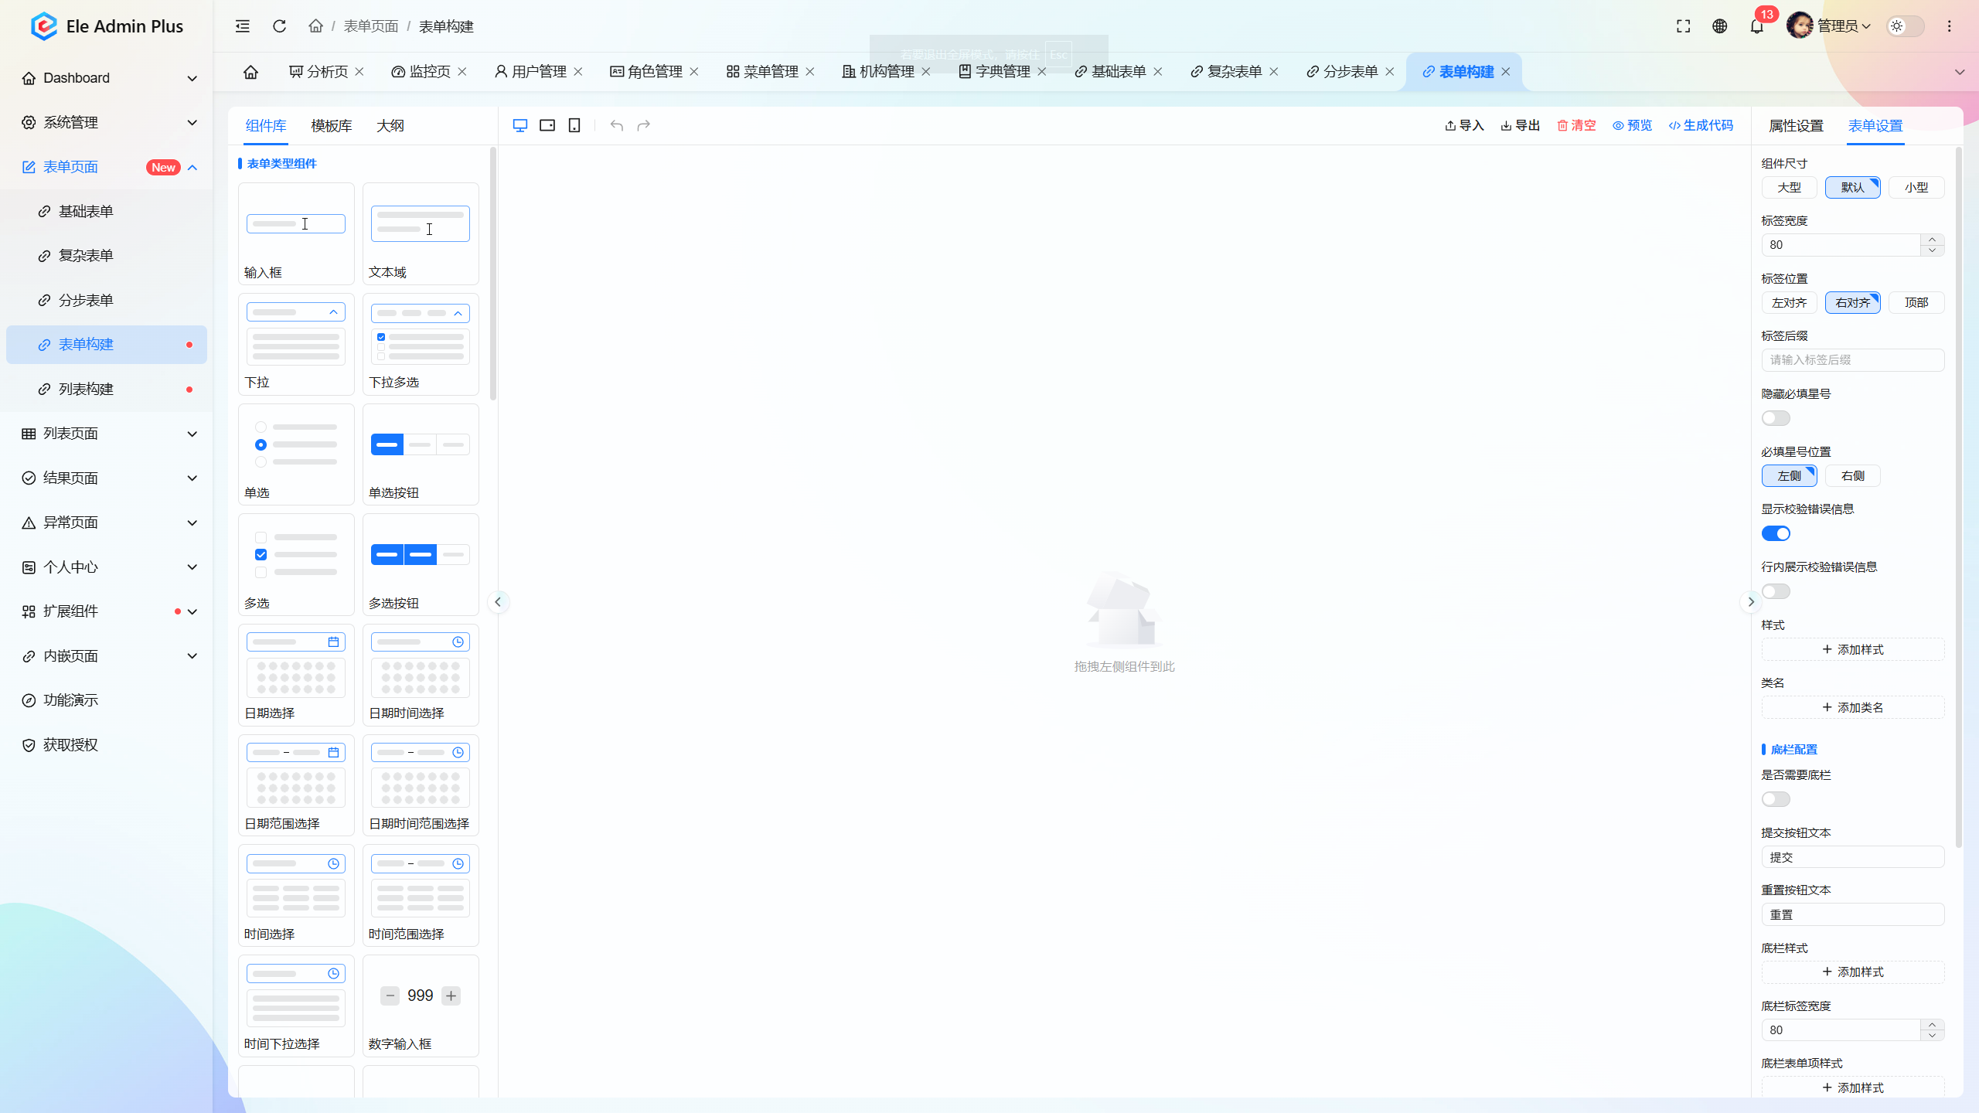The image size is (1979, 1113).
Task: Switch to the 模板库 tab
Action: [x=332, y=125]
